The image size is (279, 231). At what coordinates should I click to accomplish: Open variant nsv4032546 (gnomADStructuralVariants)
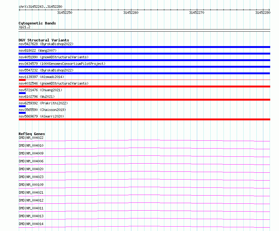54,83
